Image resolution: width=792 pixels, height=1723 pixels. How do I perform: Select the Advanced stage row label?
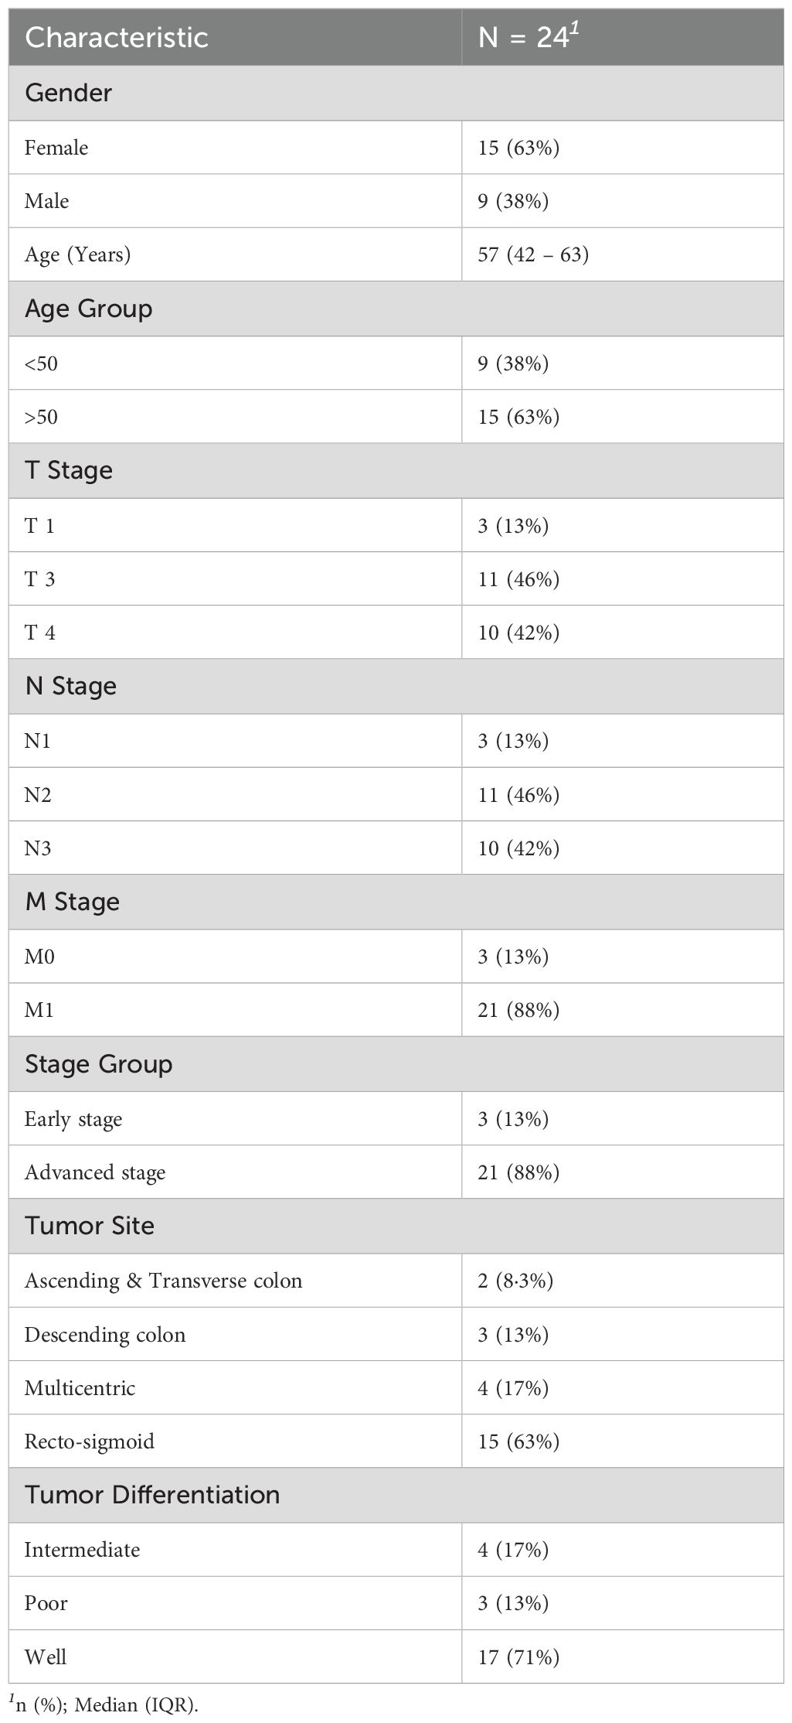(x=95, y=1172)
